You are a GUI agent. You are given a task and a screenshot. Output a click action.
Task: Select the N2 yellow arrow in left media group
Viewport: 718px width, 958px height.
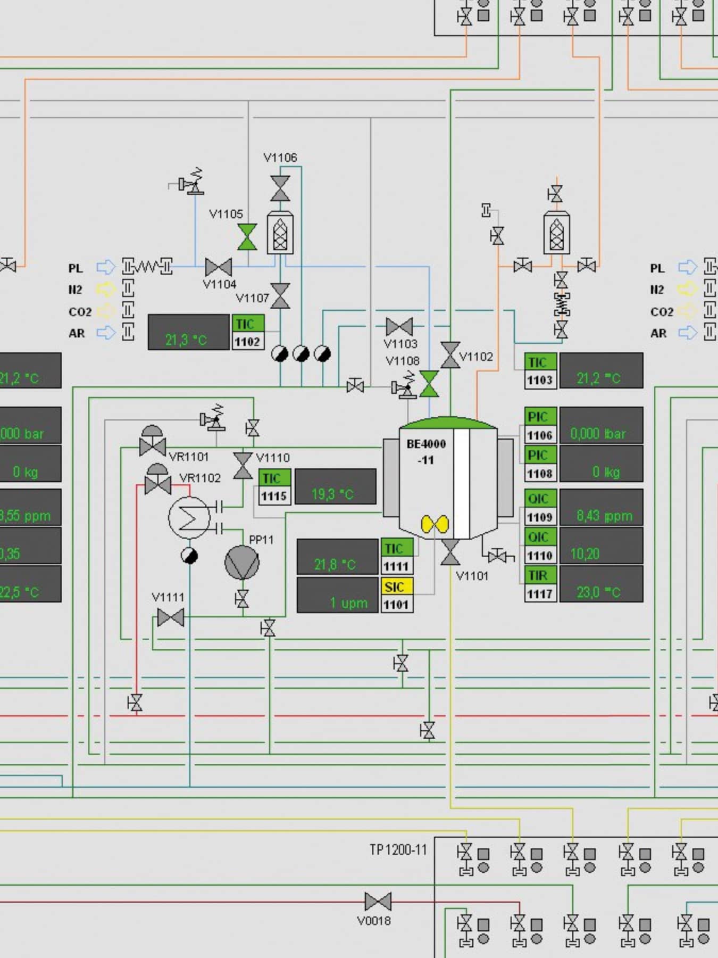pyautogui.click(x=106, y=289)
